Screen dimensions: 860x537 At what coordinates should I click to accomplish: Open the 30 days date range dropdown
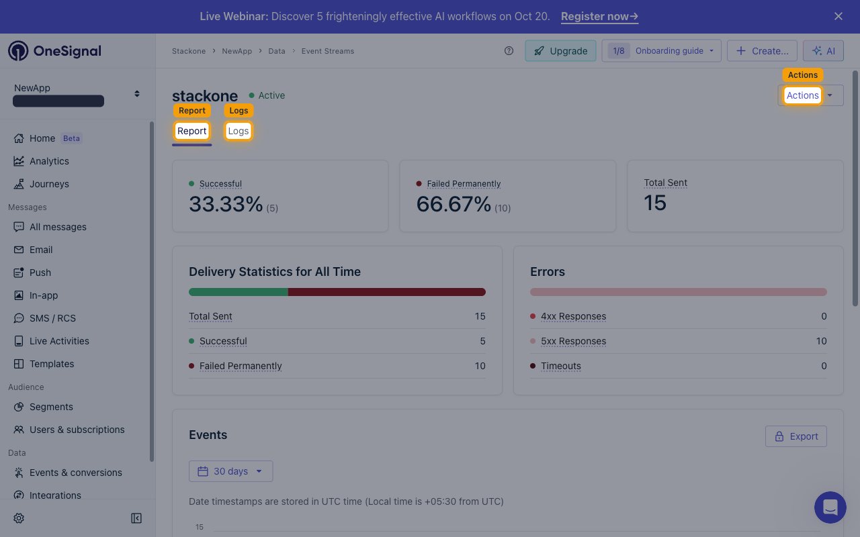(x=230, y=471)
